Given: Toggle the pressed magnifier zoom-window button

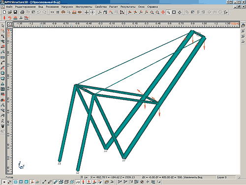Looking at the screenshot, I should pos(168,12).
